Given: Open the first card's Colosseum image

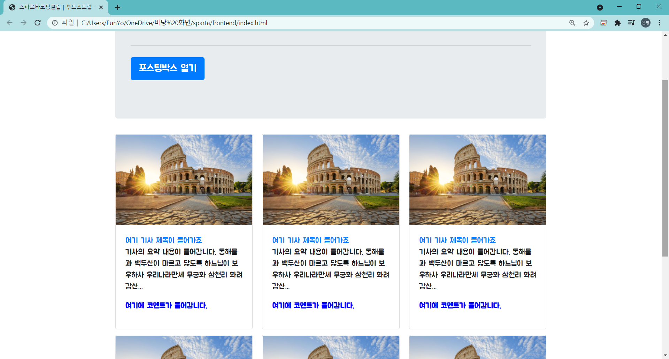Looking at the screenshot, I should pos(184,180).
